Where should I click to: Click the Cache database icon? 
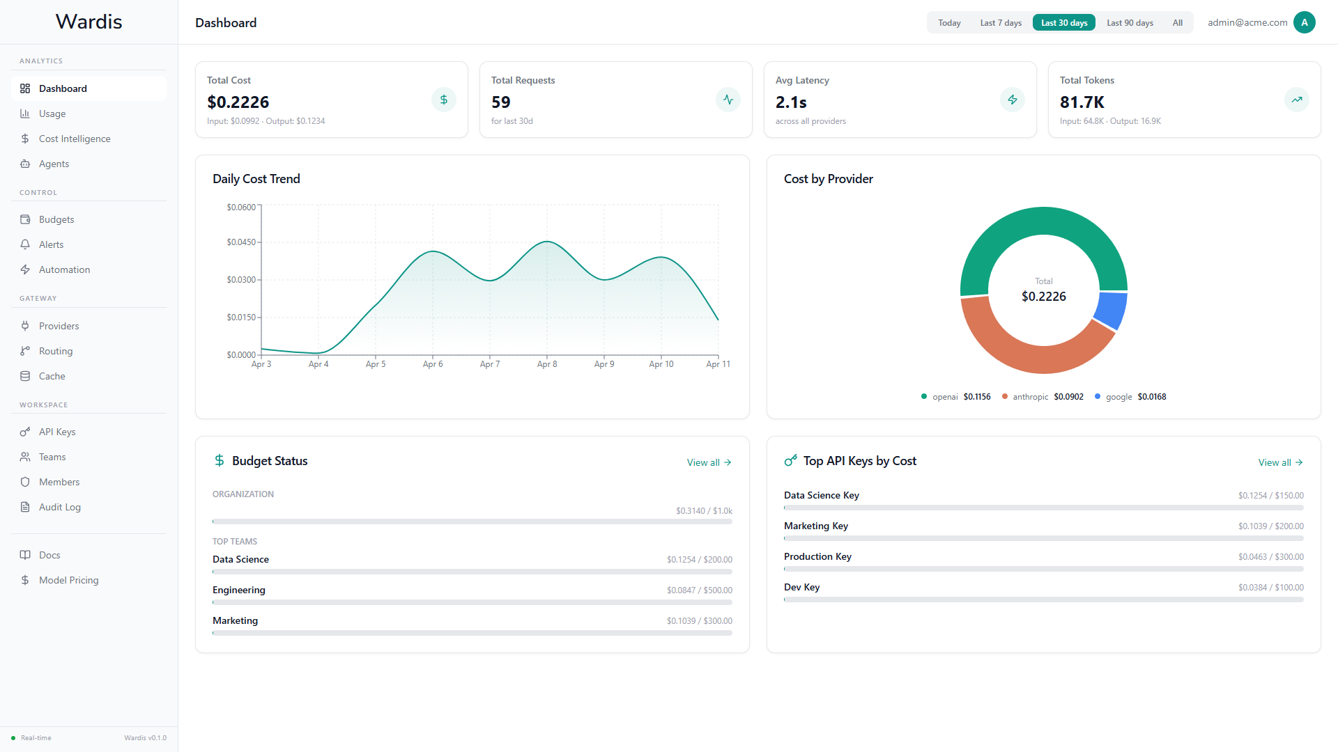click(x=25, y=376)
